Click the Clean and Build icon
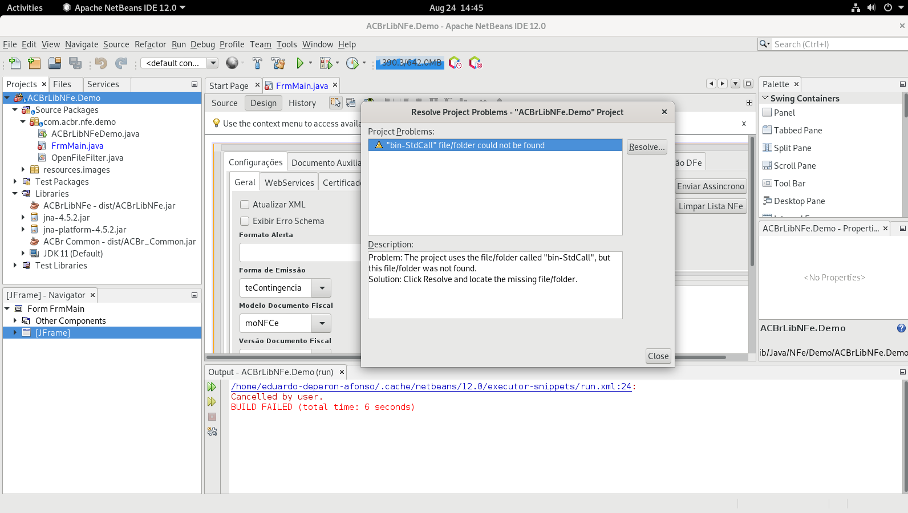 point(278,63)
